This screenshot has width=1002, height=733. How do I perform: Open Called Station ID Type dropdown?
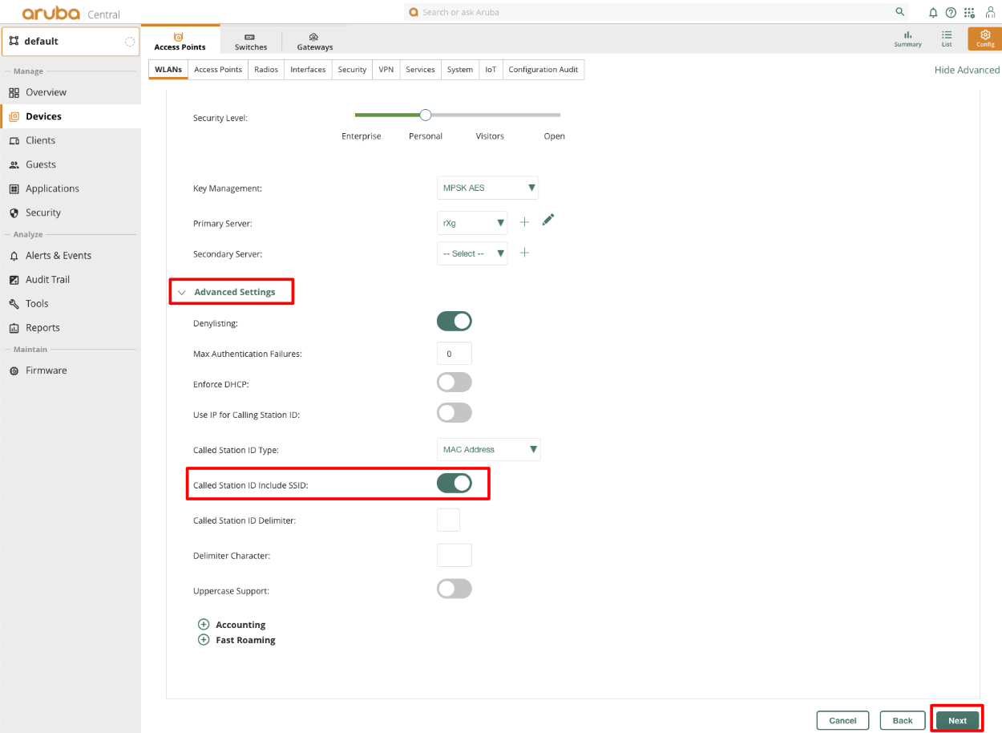488,450
